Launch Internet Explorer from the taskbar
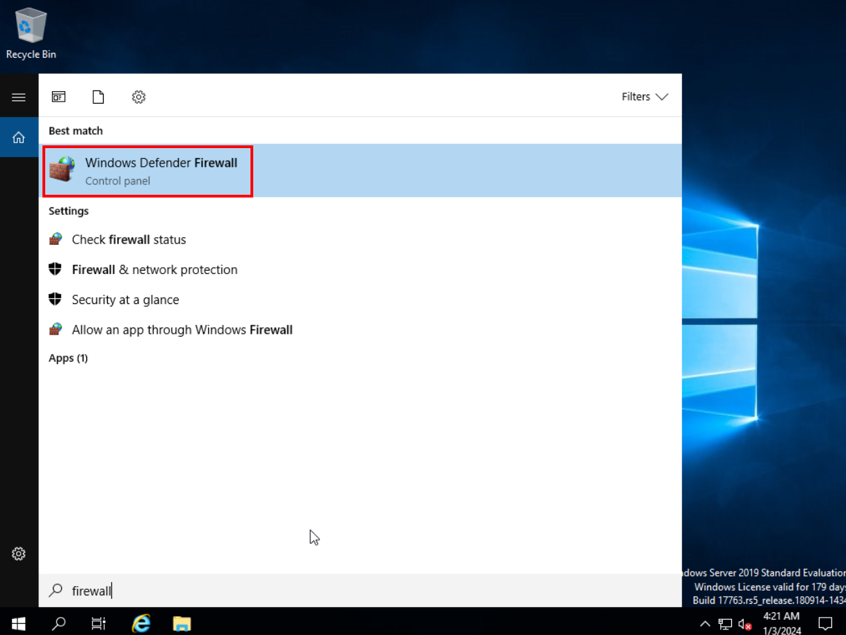846x635 pixels. [x=141, y=622]
